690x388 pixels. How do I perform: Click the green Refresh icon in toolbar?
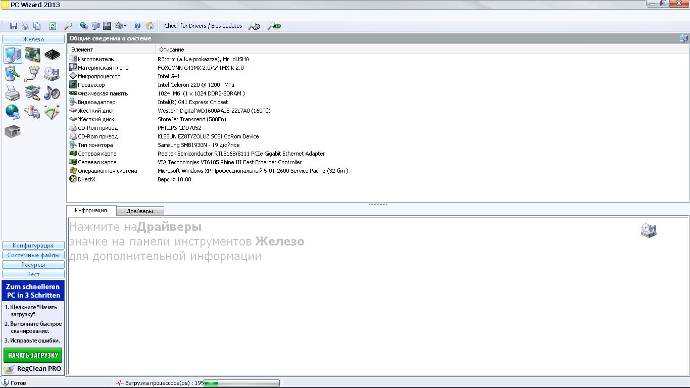click(x=53, y=26)
